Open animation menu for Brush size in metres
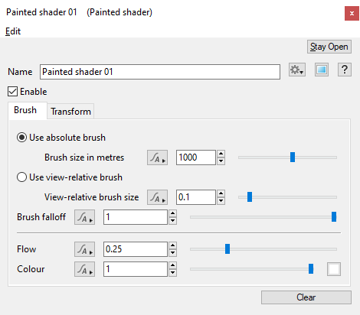The image size is (360, 315). click(157, 157)
